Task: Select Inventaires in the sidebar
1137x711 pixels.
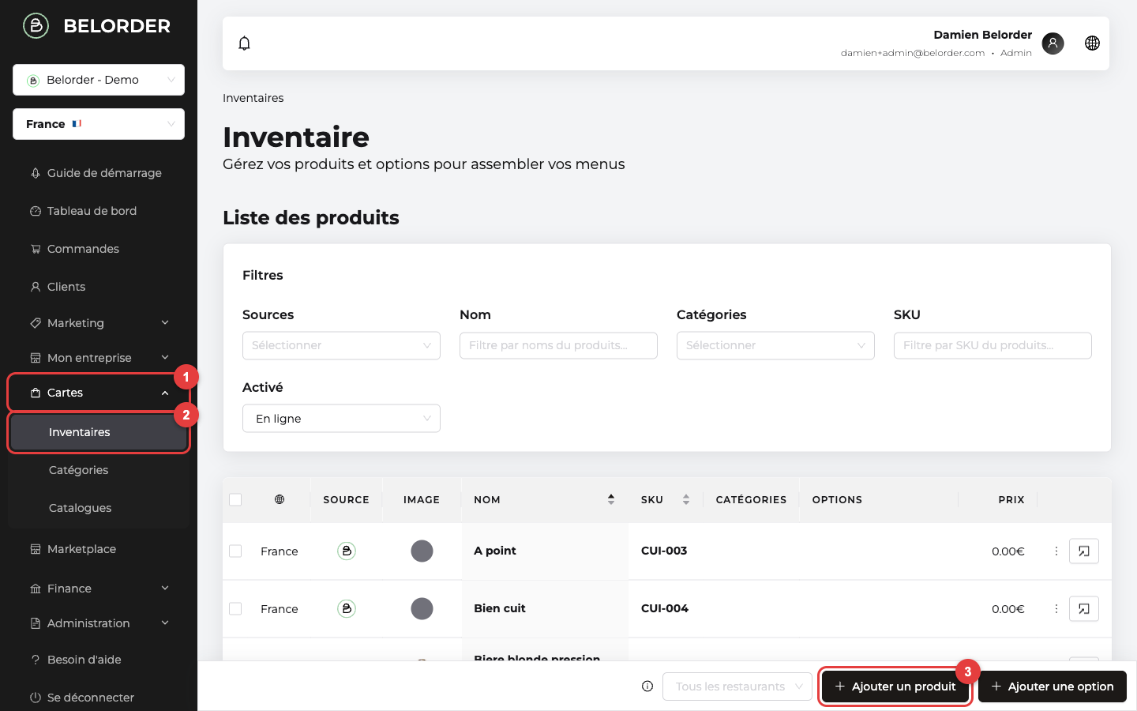Action: [99, 432]
